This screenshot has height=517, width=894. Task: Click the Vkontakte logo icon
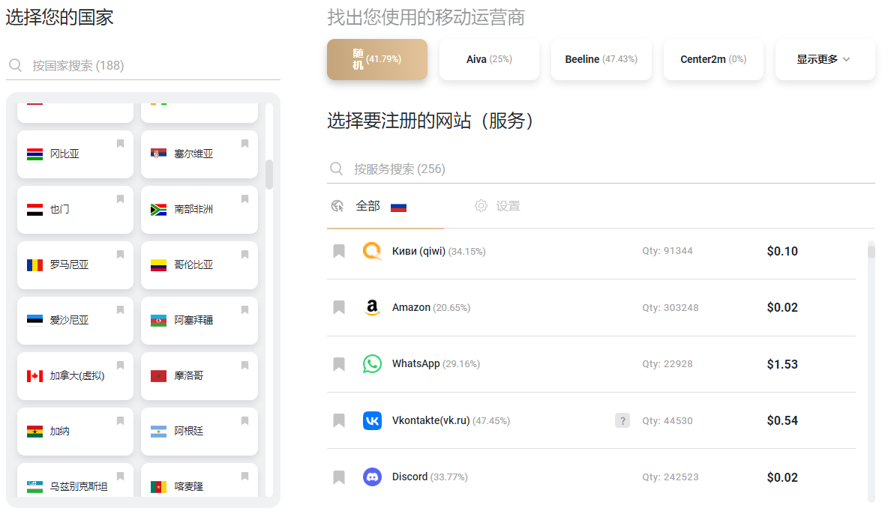tap(372, 421)
